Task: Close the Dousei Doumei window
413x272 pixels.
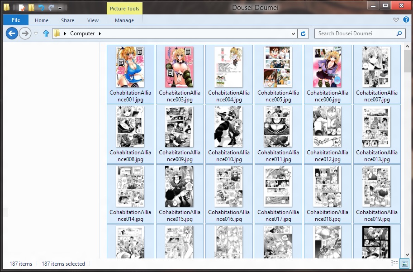Action: point(401,5)
